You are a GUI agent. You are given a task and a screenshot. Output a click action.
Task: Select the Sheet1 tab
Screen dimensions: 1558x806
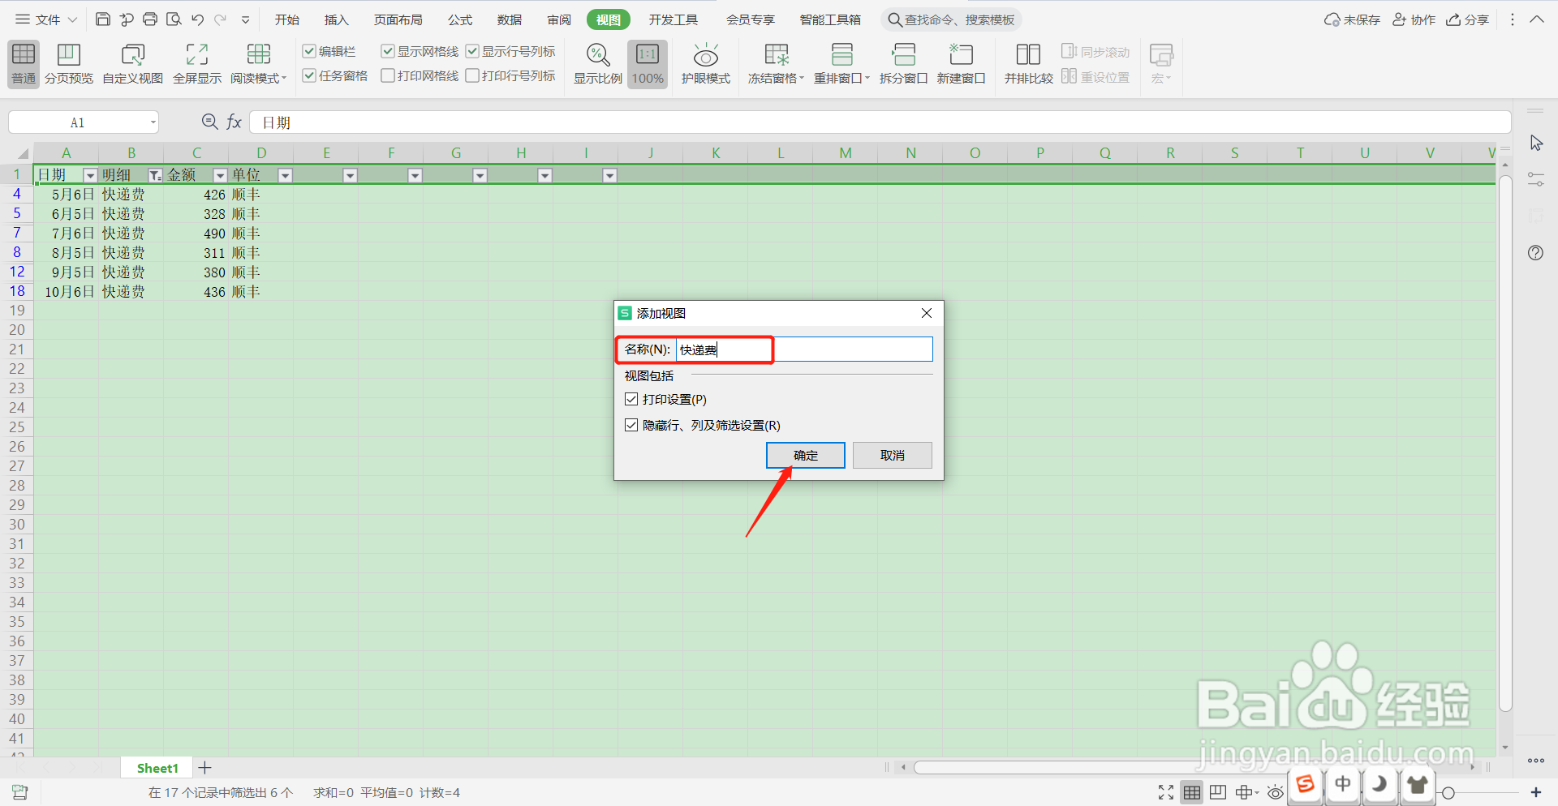tap(157, 768)
